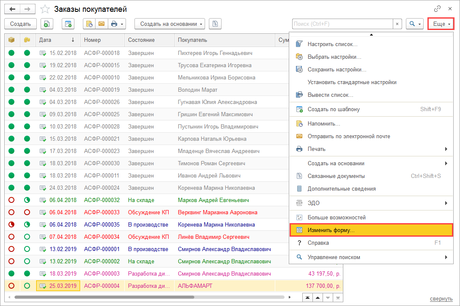Click the back navigation arrow
The height and width of the screenshot is (306, 460).
click(x=12, y=9)
